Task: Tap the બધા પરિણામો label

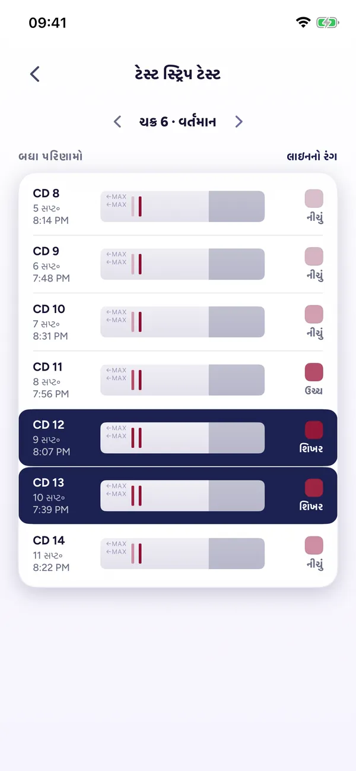Action: [x=50, y=156]
